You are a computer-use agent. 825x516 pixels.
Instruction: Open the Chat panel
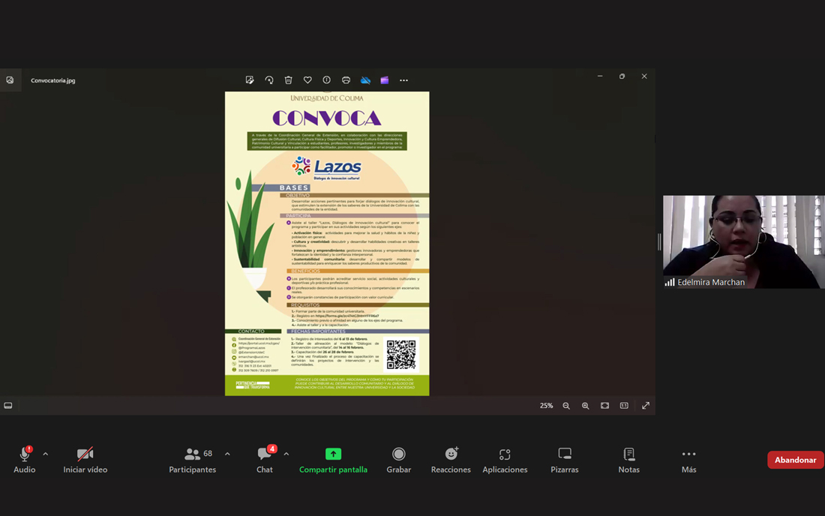265,459
